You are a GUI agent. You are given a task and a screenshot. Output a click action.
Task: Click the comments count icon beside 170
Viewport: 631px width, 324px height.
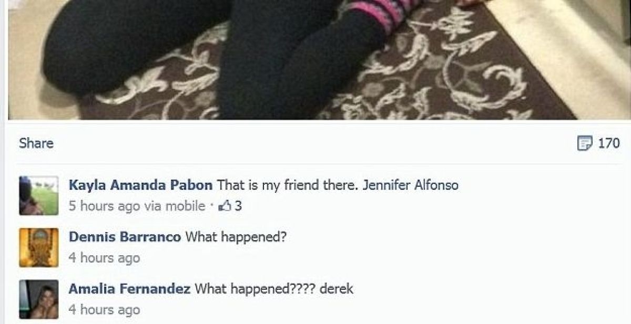tap(585, 143)
